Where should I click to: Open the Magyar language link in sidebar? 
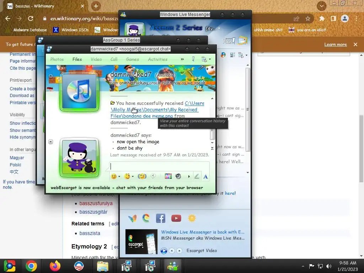click(x=17, y=157)
